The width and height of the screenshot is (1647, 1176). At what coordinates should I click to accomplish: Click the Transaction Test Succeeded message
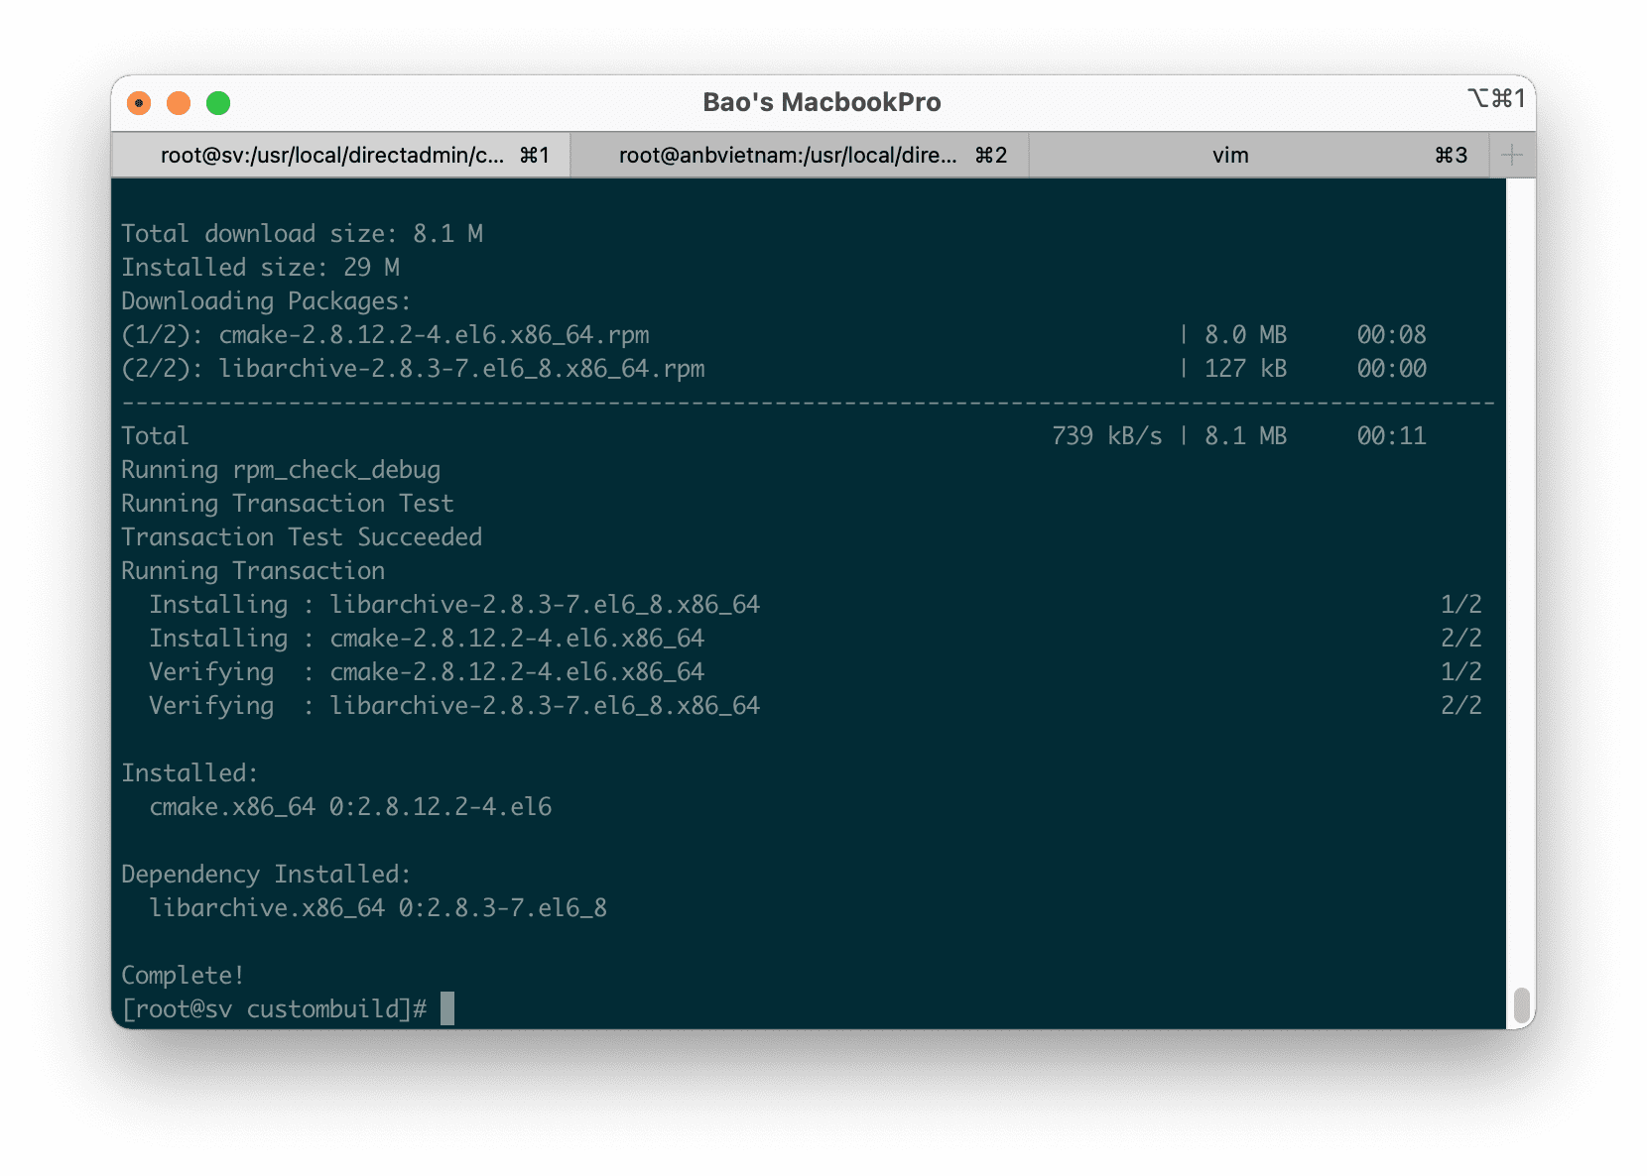[302, 536]
